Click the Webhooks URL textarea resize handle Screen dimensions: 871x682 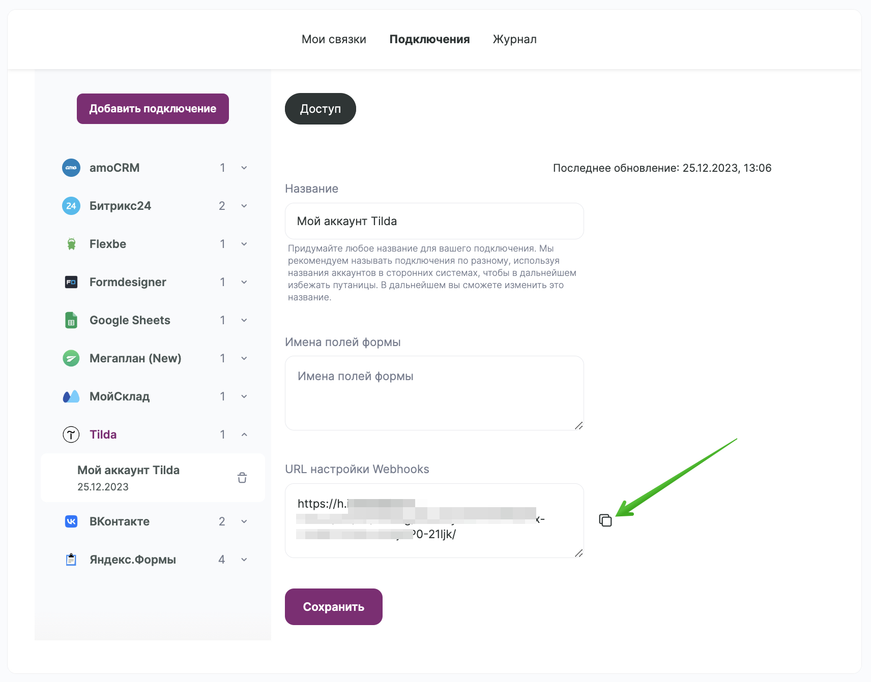coord(579,553)
